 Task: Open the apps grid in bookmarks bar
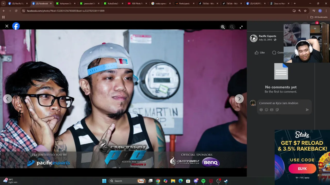[x=3, y=17]
